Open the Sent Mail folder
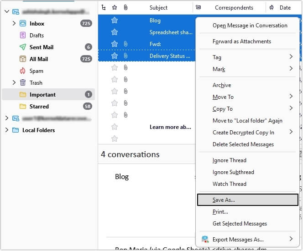 click(42, 47)
